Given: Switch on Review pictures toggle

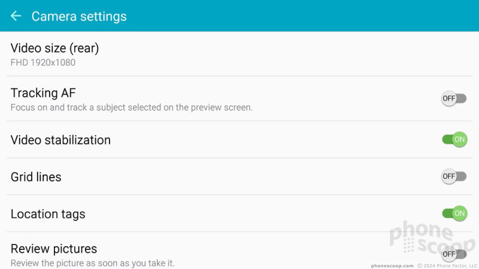Looking at the screenshot, I should coord(454,254).
